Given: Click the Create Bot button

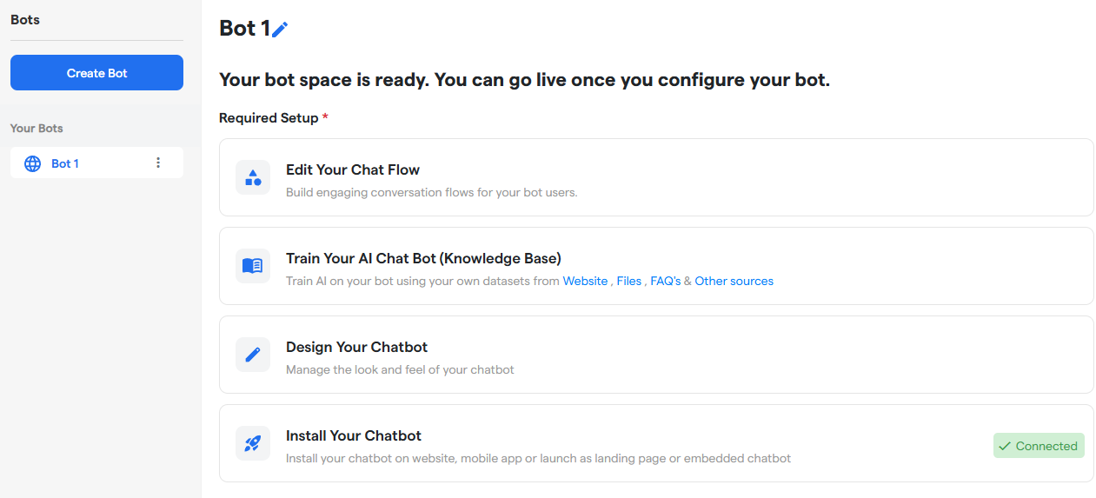Looking at the screenshot, I should click(96, 73).
